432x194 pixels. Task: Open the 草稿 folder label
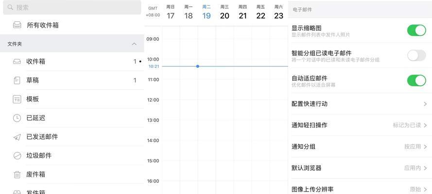click(x=33, y=80)
